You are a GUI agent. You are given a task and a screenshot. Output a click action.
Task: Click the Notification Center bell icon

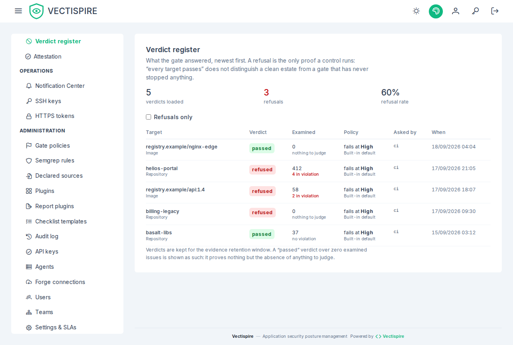(x=29, y=86)
